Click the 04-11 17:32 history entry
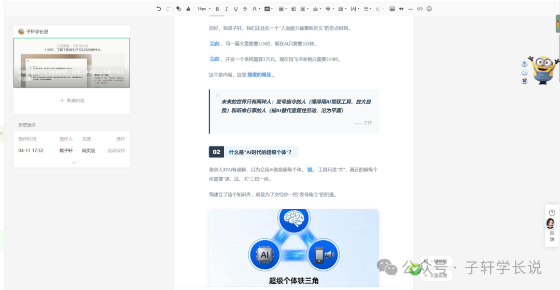This screenshot has width=560, height=290. [x=31, y=151]
